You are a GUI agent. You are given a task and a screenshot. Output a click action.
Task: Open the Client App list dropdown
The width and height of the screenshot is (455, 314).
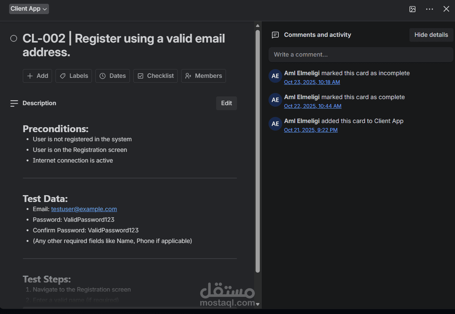click(29, 9)
